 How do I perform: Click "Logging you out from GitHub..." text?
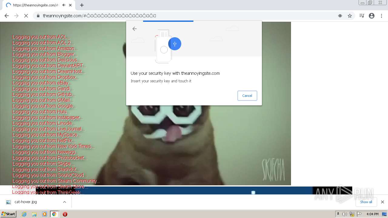44,95
